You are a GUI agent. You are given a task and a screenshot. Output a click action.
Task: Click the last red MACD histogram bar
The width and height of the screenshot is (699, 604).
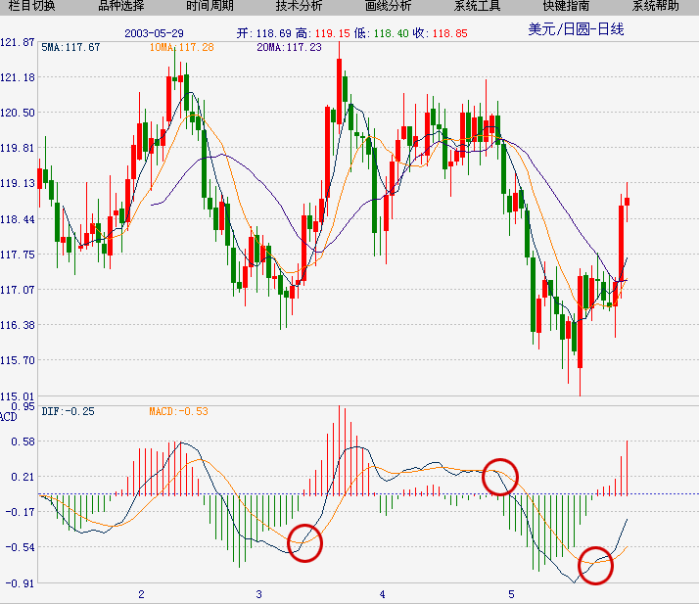pyautogui.click(x=627, y=468)
